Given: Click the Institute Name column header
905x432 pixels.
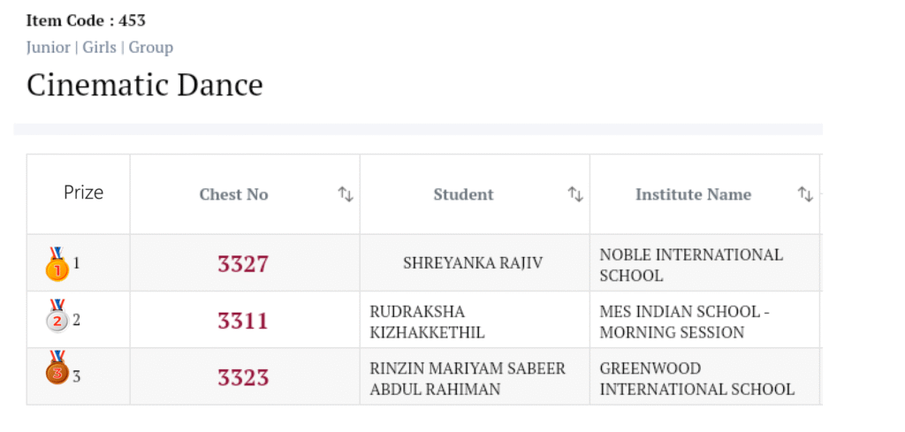Looking at the screenshot, I should (693, 194).
